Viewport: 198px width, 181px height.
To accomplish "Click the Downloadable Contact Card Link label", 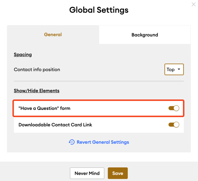I will pyautogui.click(x=55, y=125).
